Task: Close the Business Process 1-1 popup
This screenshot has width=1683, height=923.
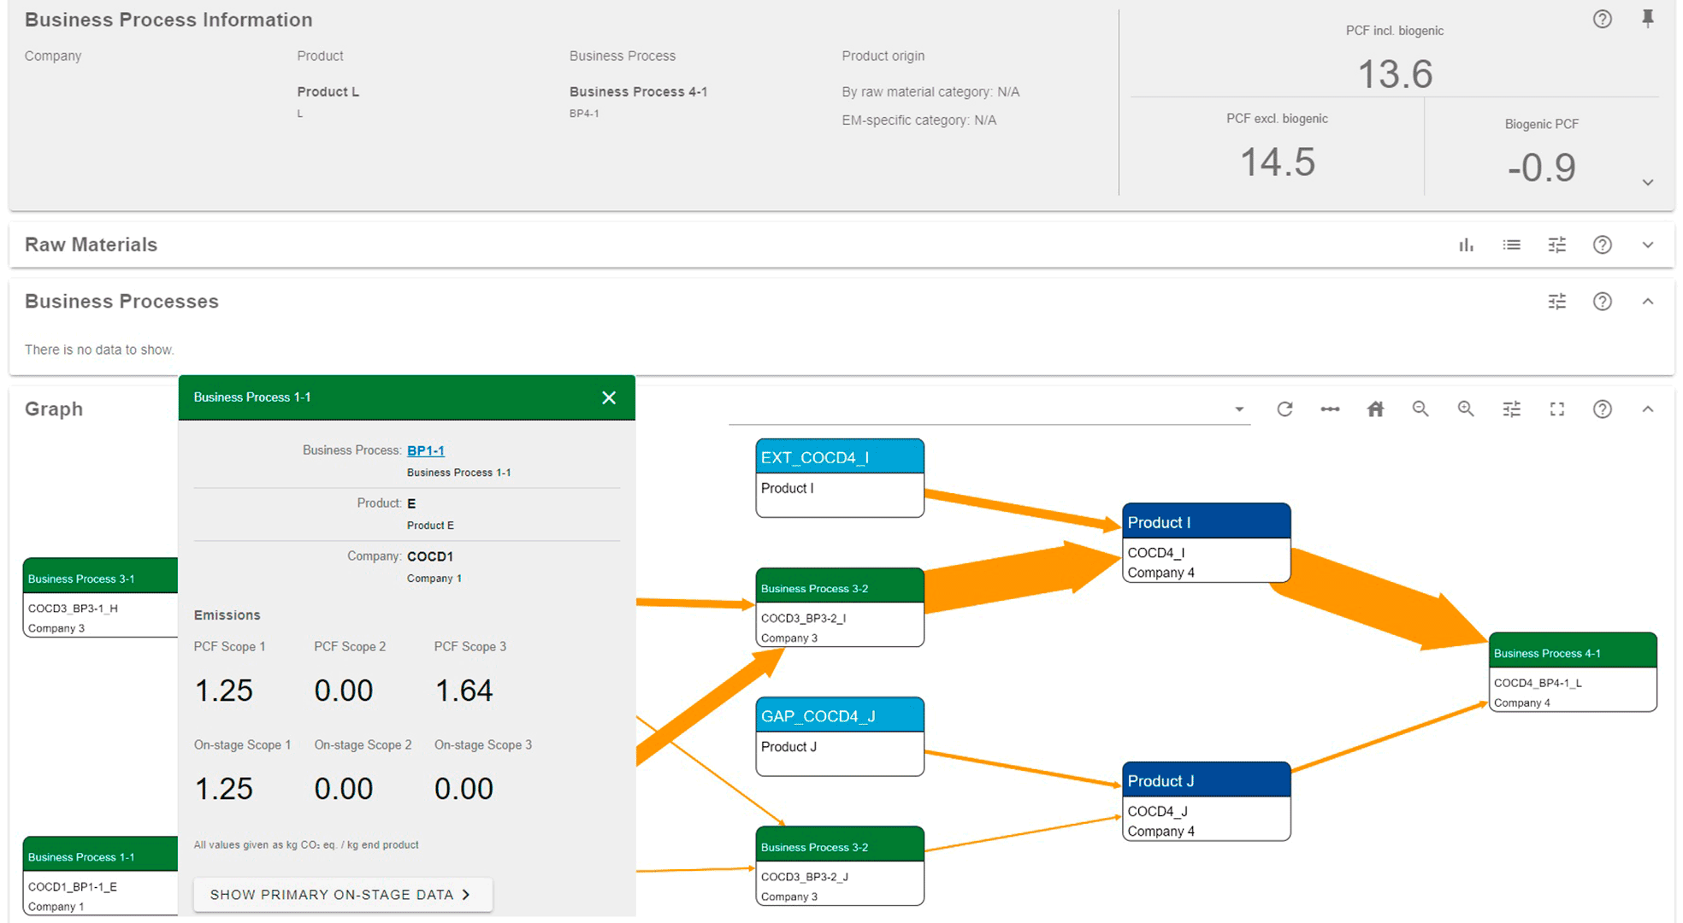Action: (609, 397)
